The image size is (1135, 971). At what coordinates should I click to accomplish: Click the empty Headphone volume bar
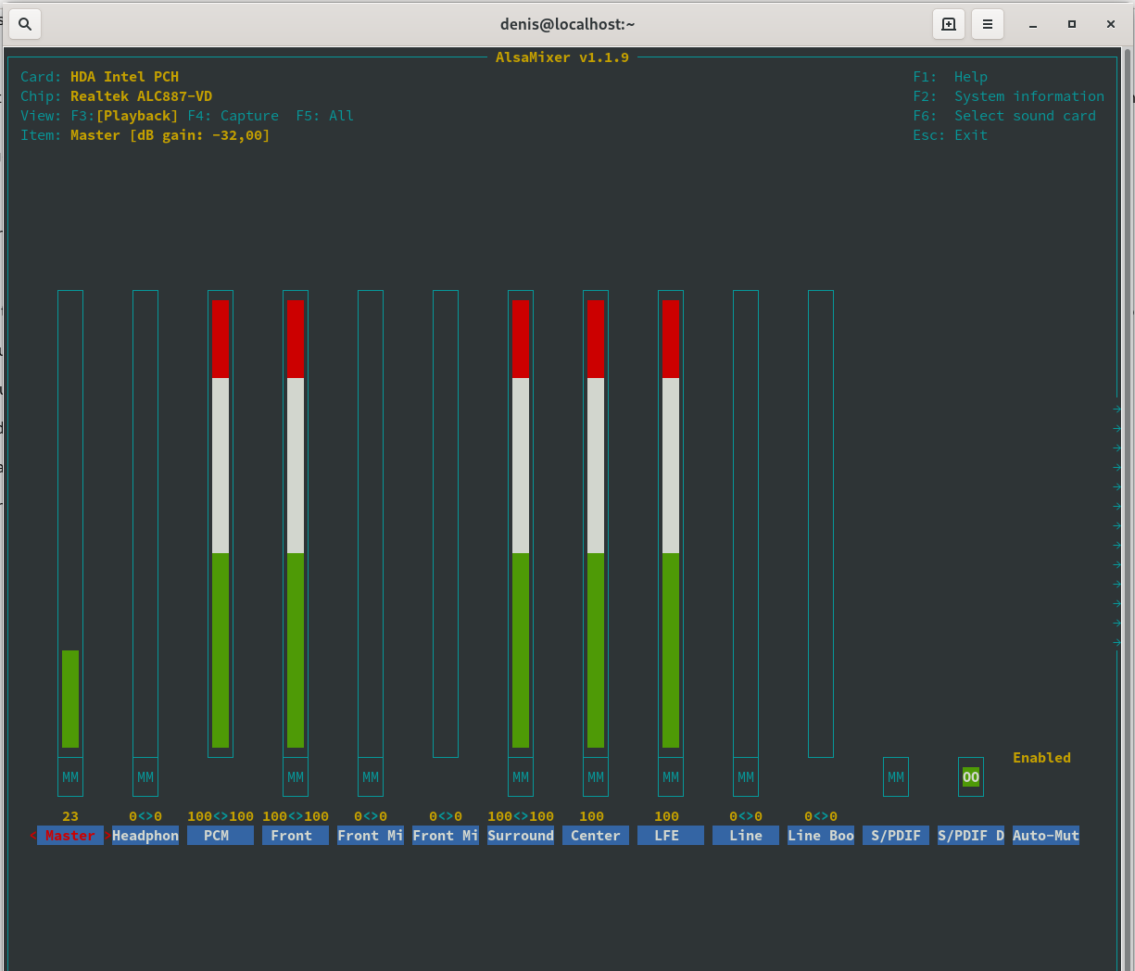tap(145, 523)
